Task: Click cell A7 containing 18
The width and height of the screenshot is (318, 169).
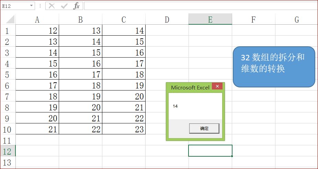Action: click(x=37, y=96)
